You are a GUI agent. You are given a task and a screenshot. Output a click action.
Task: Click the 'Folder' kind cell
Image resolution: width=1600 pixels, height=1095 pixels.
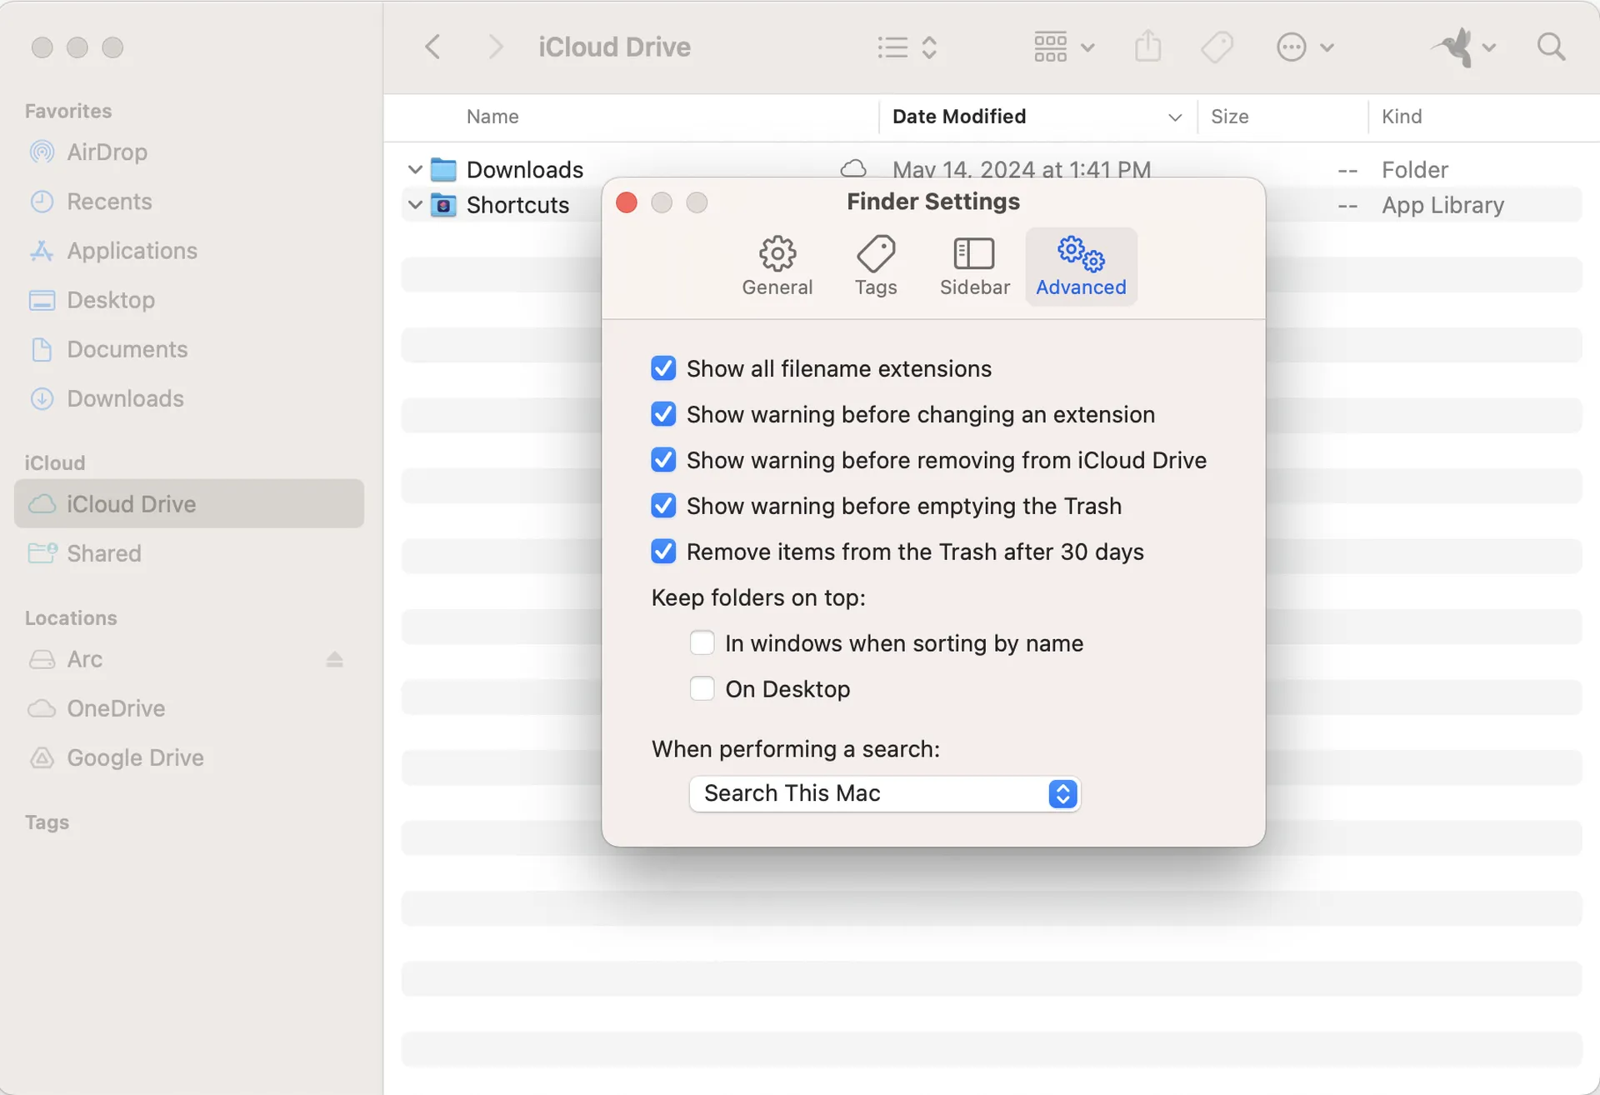coord(1415,170)
